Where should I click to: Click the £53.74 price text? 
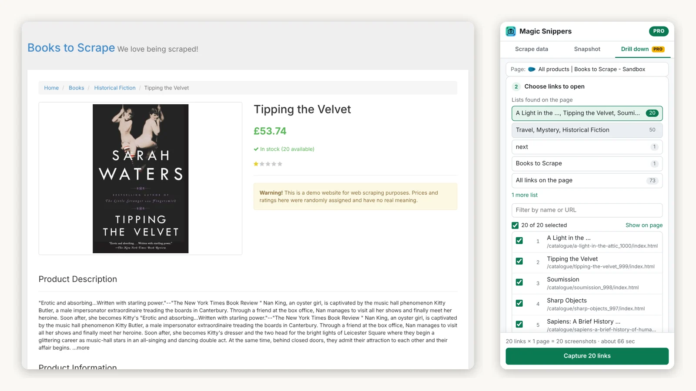(x=270, y=131)
